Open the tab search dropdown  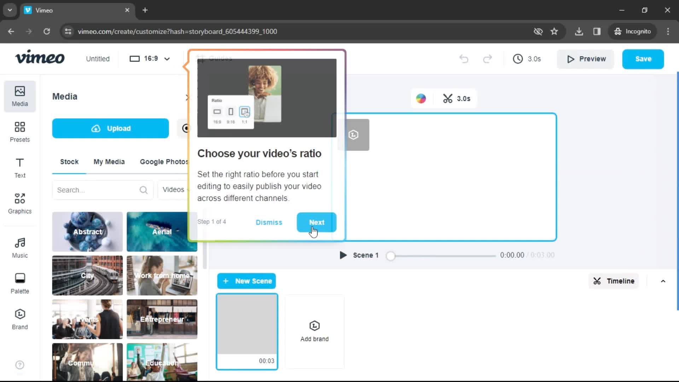pos(10,10)
